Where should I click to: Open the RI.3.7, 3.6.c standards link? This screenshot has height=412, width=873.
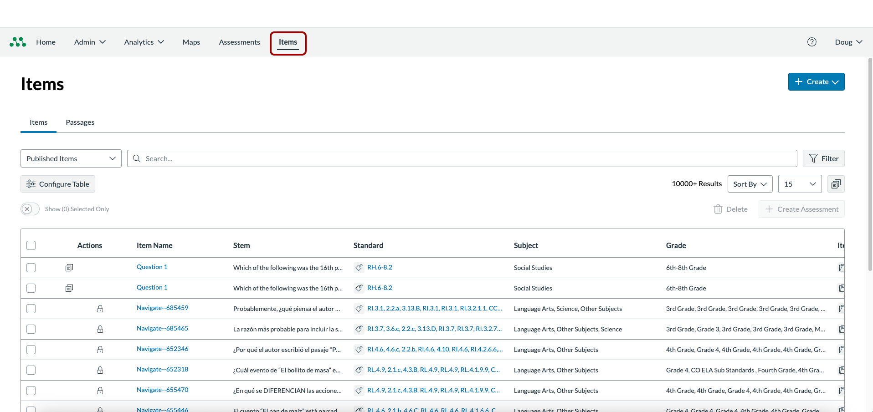pos(434,329)
